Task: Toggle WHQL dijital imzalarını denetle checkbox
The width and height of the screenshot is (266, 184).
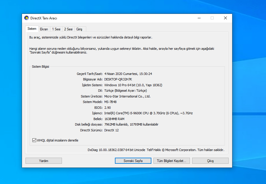Action: (x=34, y=140)
